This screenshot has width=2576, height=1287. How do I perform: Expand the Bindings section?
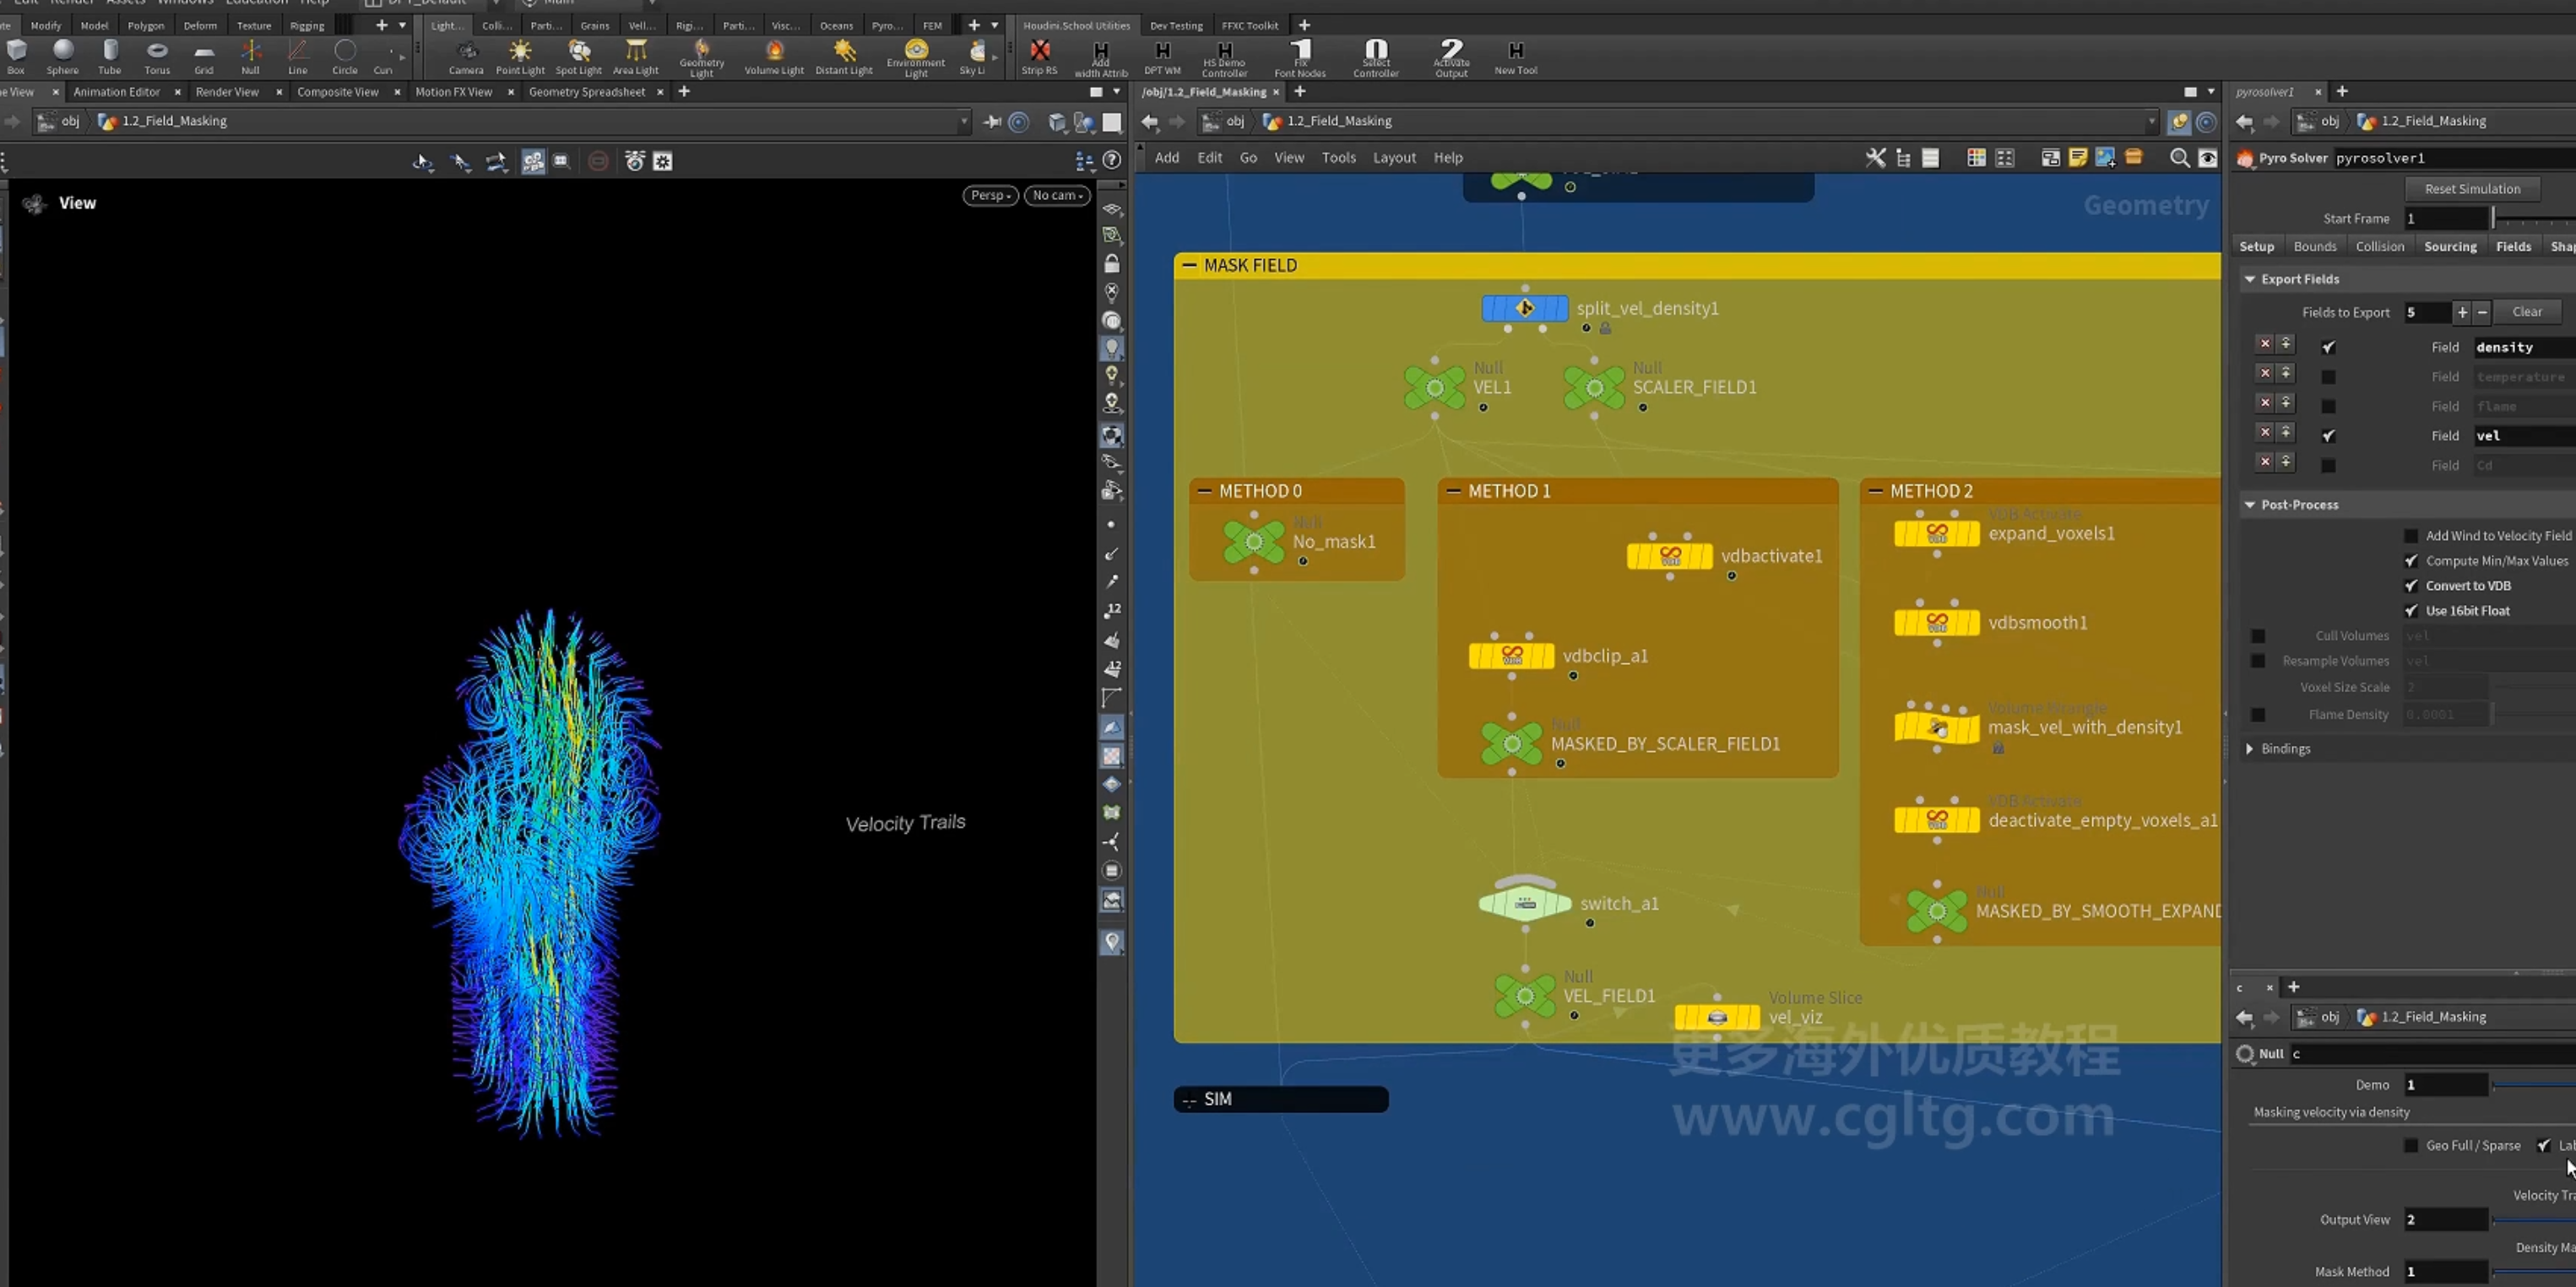pyautogui.click(x=2250, y=749)
